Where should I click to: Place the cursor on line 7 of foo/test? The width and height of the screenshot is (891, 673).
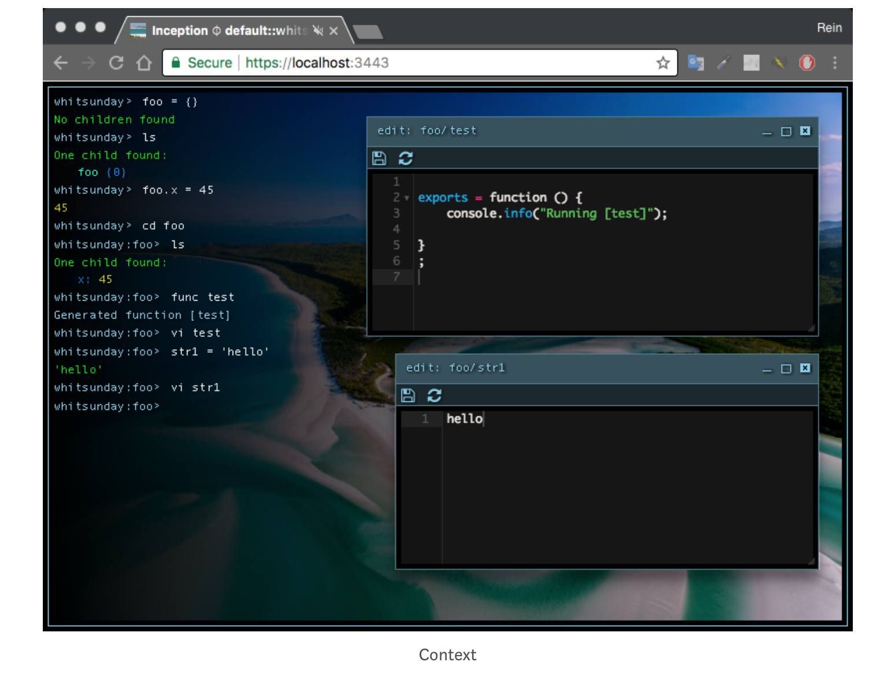pos(613,278)
